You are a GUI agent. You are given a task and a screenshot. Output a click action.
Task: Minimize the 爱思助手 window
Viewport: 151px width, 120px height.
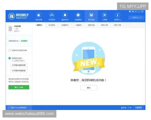click(x=139, y=11)
